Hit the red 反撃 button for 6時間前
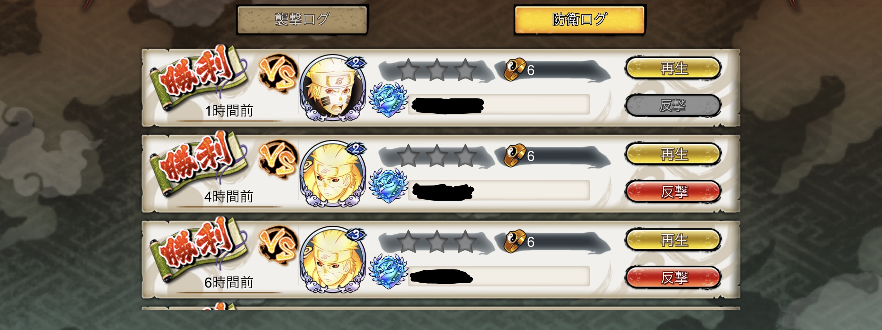 [673, 277]
